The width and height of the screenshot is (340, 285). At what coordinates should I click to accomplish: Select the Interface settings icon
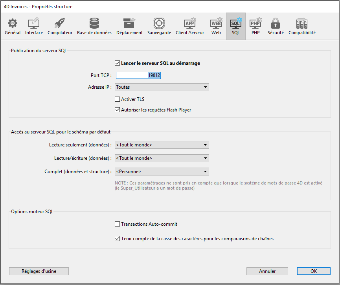[x=34, y=24]
